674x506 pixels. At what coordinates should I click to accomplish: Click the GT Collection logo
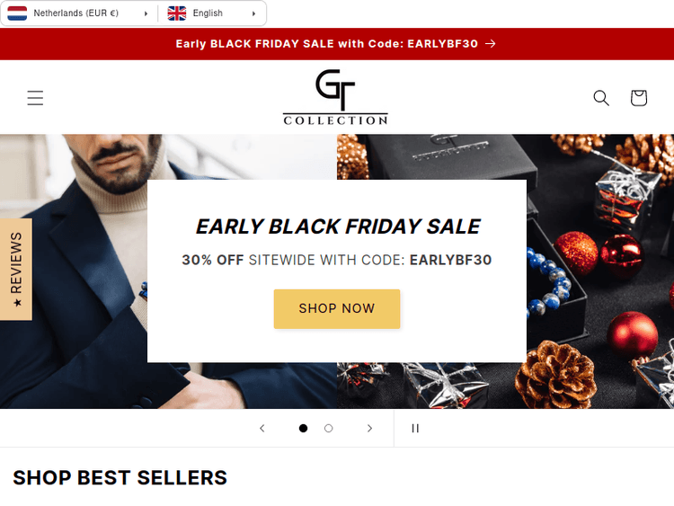pos(335,97)
